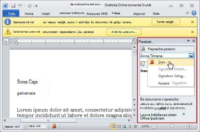Viewport: 200px width, 132px height.
Task: Click the signature ribbon icon in status bar
Action: (x=54, y=126)
